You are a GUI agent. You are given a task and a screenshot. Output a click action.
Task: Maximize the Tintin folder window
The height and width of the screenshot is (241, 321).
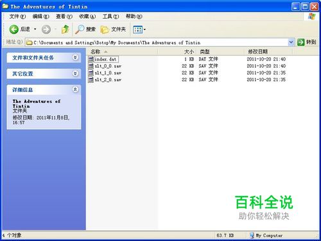pos(305,7)
